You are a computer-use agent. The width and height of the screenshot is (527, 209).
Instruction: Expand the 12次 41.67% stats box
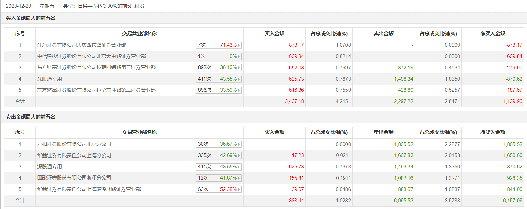(x=218, y=178)
